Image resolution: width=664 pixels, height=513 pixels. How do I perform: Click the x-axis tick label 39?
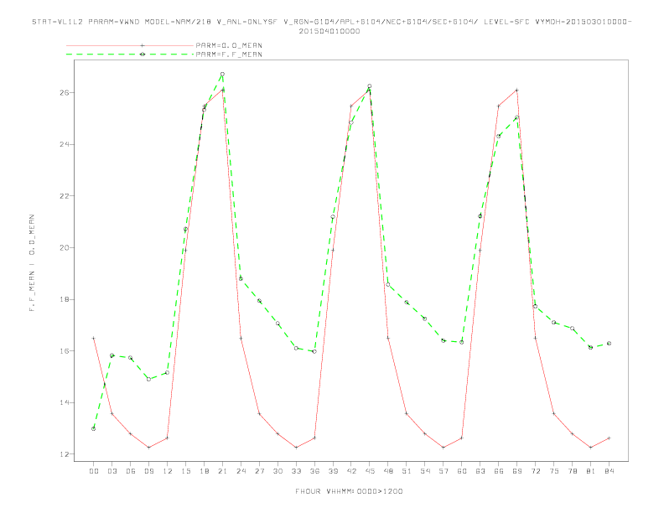[333, 471]
